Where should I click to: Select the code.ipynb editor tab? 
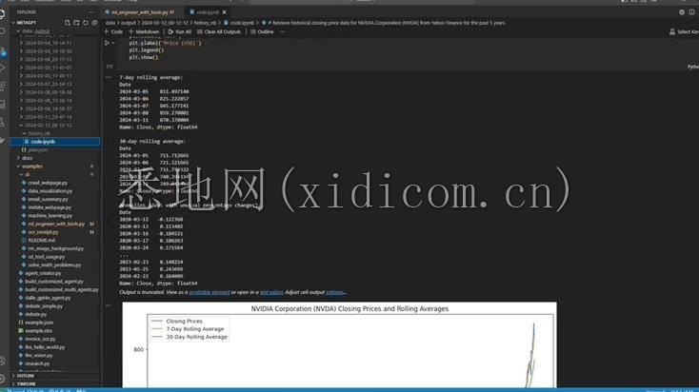[x=208, y=11]
